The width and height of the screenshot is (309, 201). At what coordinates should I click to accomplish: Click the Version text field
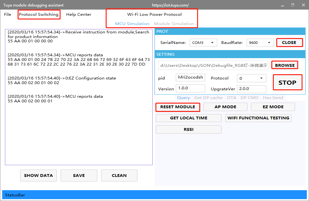coord(190,89)
